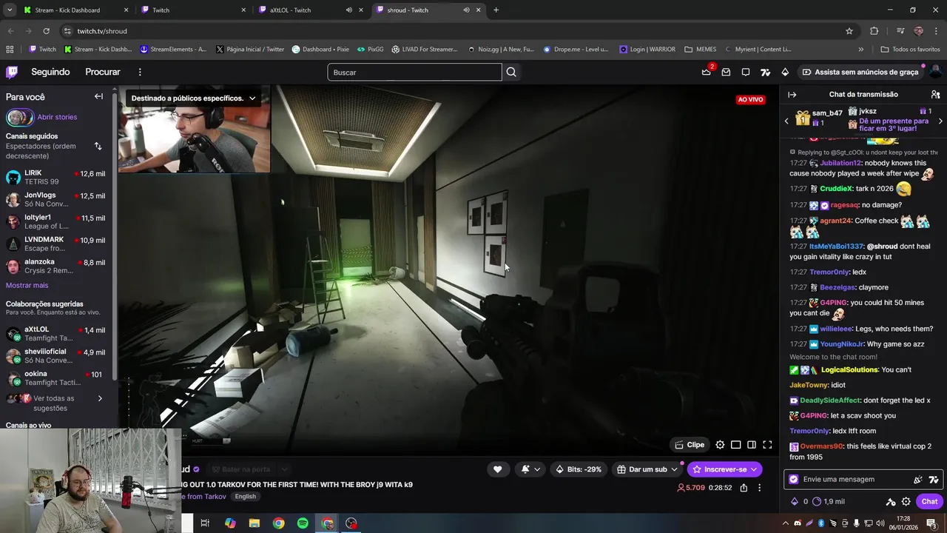Screen dimensions: 947x533
Task: Open the Seguindo menu item
Action: click(x=50, y=72)
